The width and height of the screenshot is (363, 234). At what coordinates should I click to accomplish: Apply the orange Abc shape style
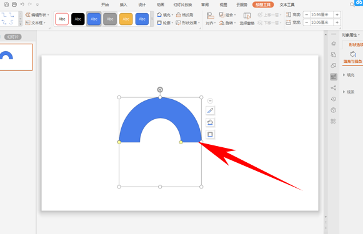[x=126, y=19]
